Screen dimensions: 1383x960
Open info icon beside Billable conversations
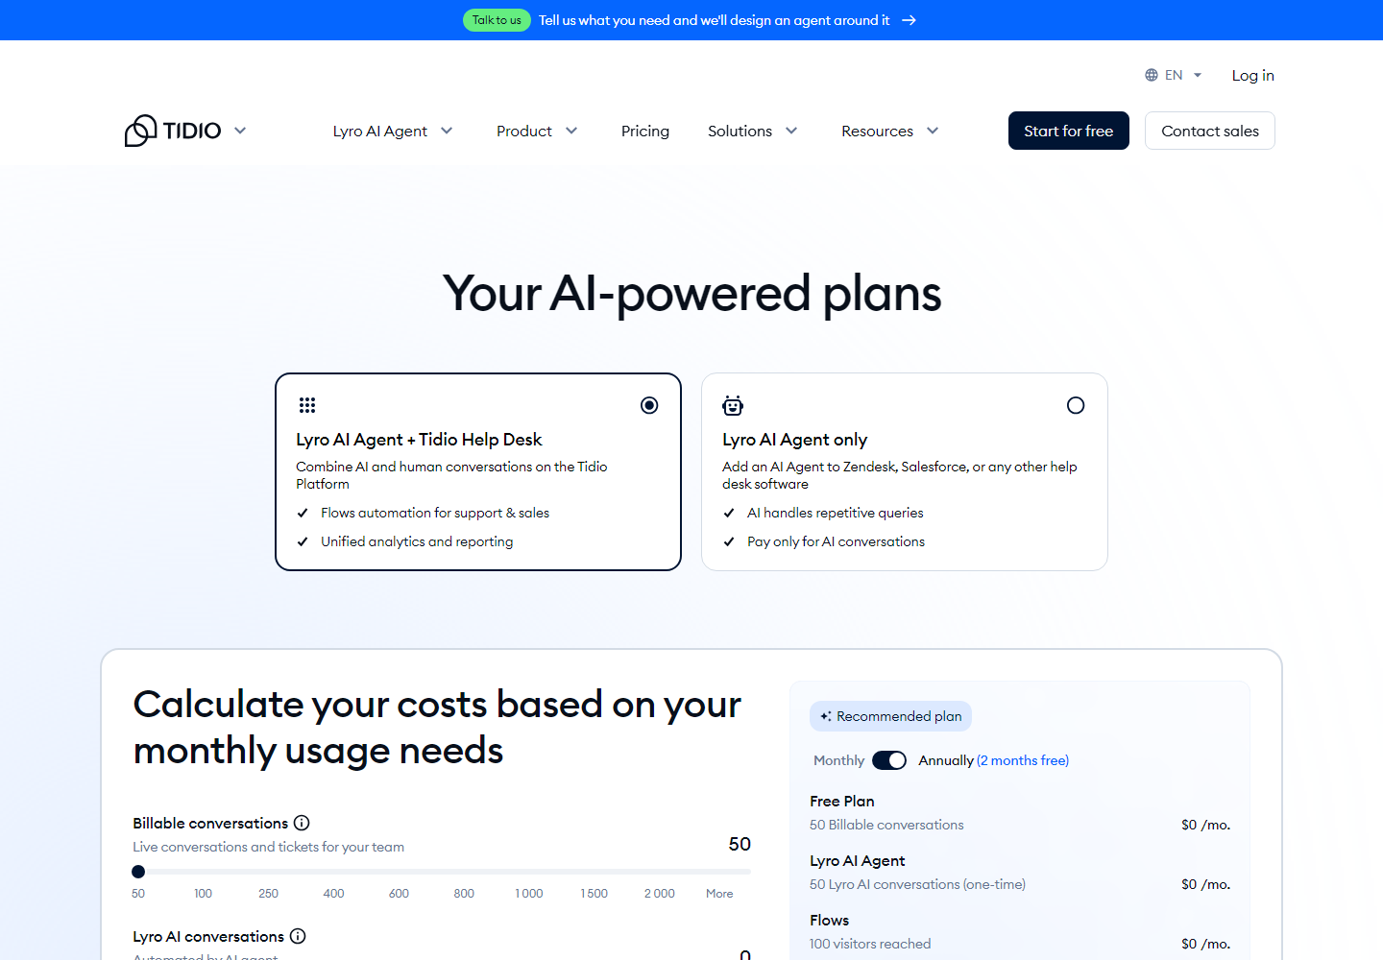[302, 823]
